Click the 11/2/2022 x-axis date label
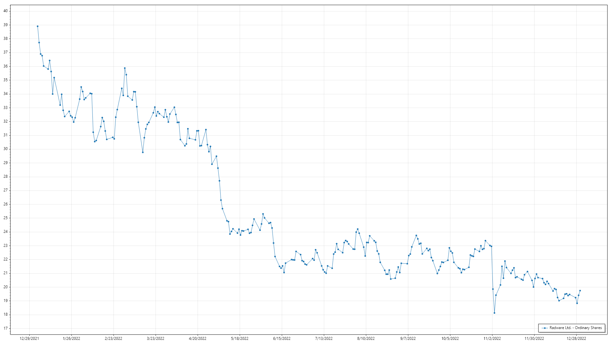Screen dimensions: 612x344 click(x=492, y=339)
